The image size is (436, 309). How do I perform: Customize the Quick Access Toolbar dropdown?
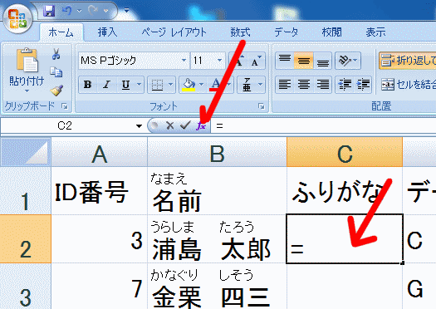pos(126,11)
